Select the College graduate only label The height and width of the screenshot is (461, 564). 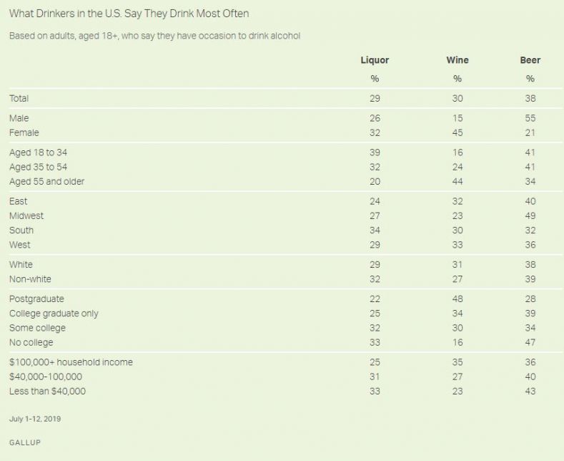[54, 313]
